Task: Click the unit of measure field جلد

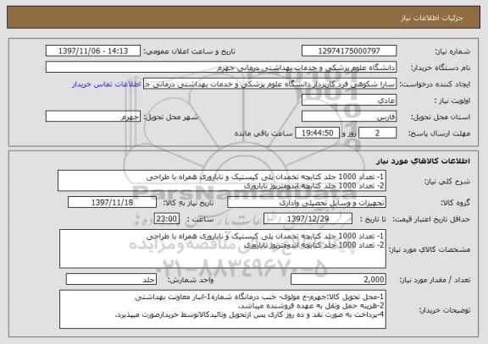Action: tap(111, 279)
